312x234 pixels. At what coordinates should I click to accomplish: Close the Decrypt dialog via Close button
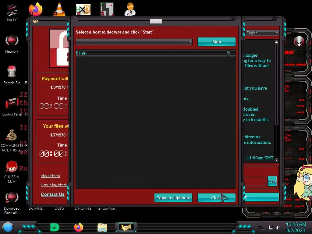pyautogui.click(x=217, y=198)
